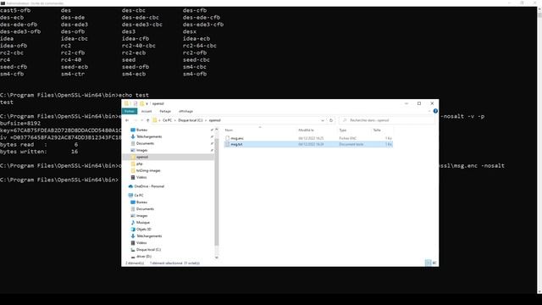Click navigation pane scrollbar up arrow
This screenshot has height=305, width=542.
point(217,130)
